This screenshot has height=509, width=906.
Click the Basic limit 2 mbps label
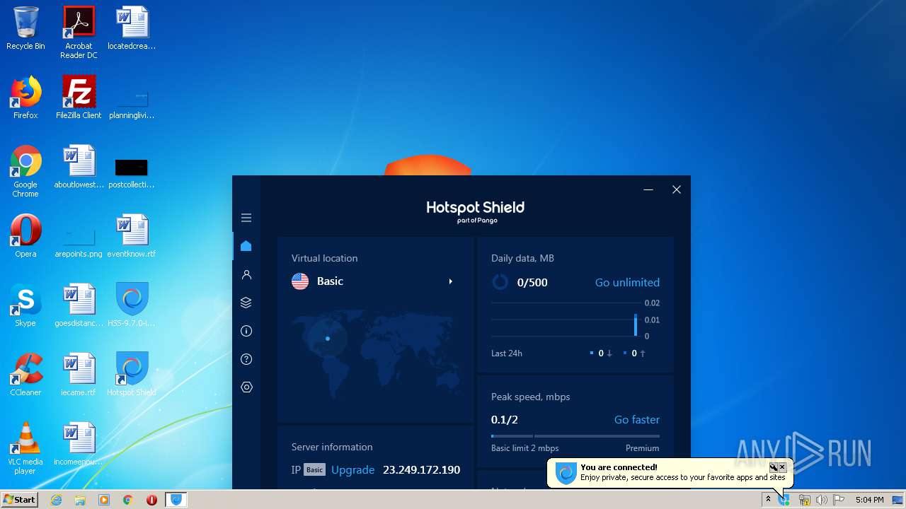pyautogui.click(x=525, y=448)
